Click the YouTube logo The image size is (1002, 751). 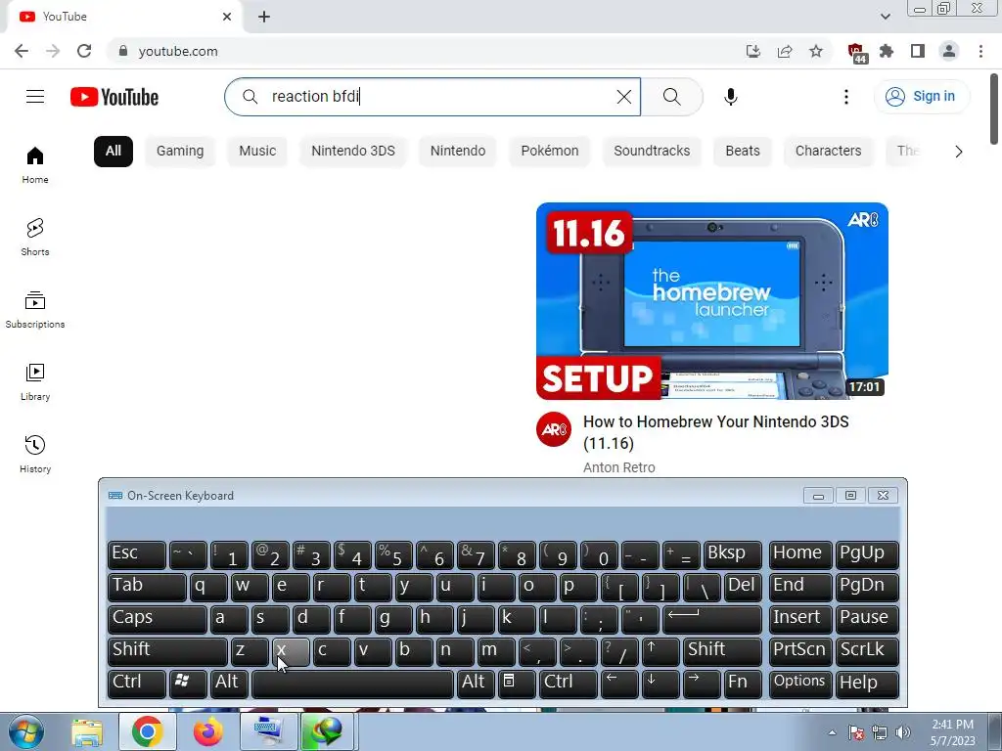coord(114,97)
